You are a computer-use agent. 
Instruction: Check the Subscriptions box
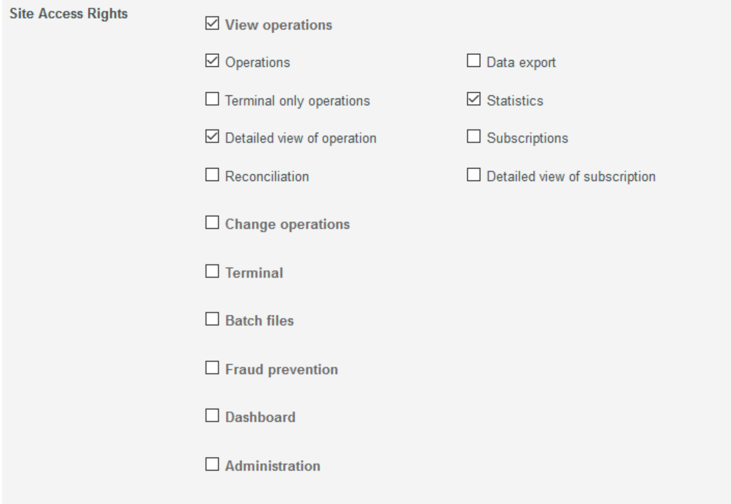pos(473,137)
